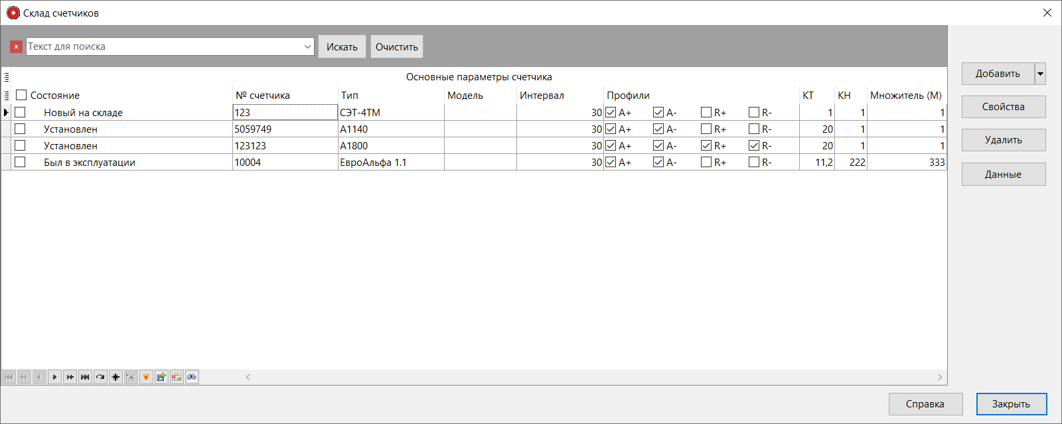Screen dimensions: 1062x424
Task: Click the save layout floppy icon
Action: 161,377
